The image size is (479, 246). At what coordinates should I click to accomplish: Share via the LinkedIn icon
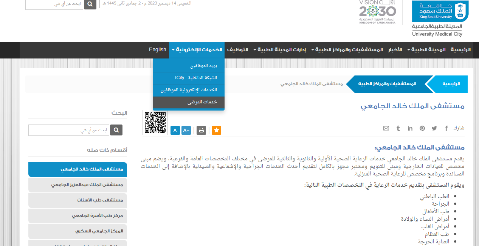pos(410,128)
